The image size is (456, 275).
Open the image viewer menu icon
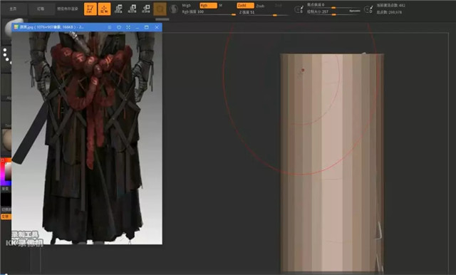click(x=110, y=27)
